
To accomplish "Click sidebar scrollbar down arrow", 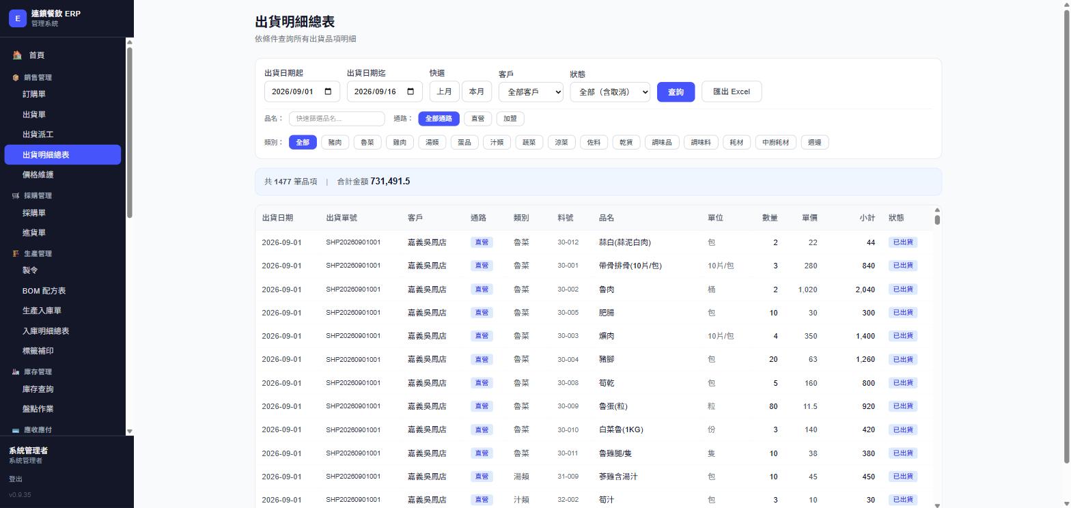I will tap(130, 432).
